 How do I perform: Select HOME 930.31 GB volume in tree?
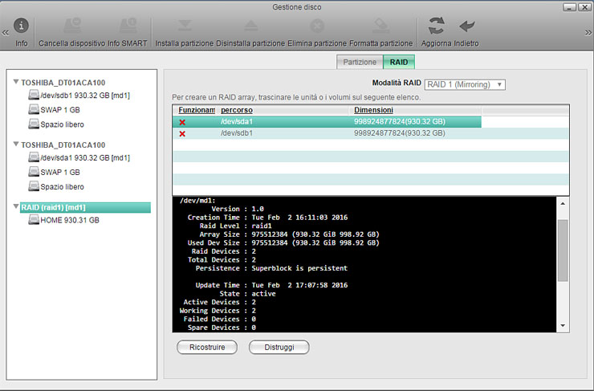(x=70, y=220)
